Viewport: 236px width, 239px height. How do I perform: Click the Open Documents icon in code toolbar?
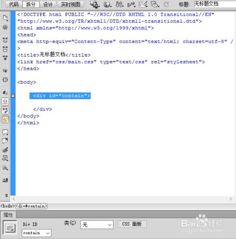(x=5, y=18)
